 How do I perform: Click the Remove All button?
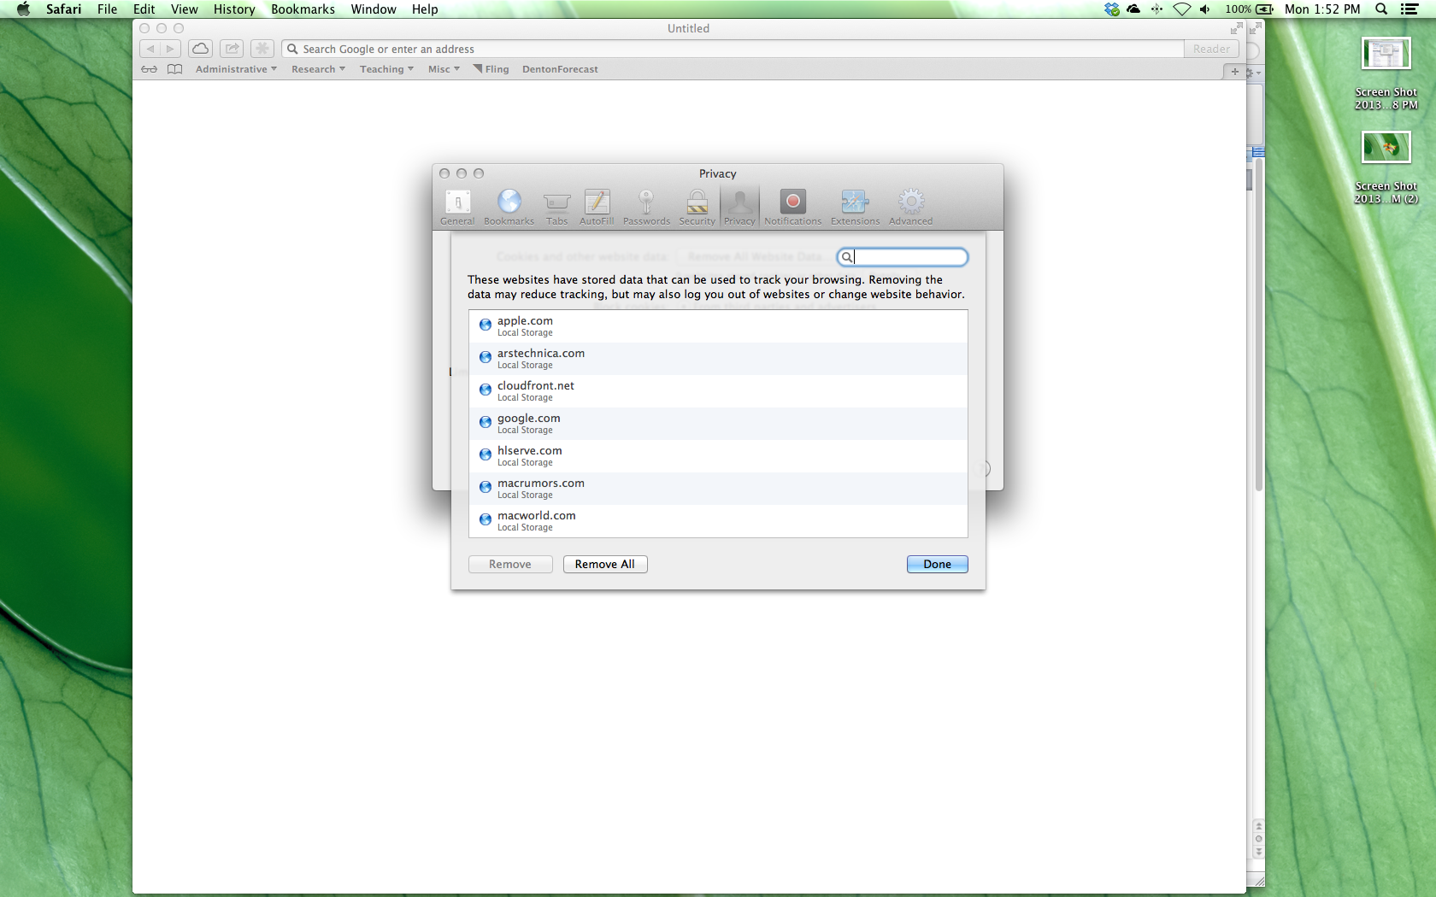click(x=605, y=565)
